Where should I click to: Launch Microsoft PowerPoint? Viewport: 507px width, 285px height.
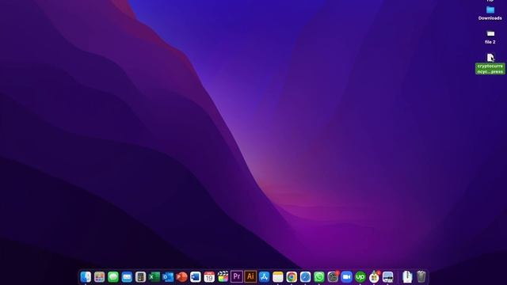(x=181, y=277)
